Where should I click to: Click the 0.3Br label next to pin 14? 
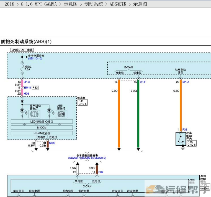coord(92,168)
